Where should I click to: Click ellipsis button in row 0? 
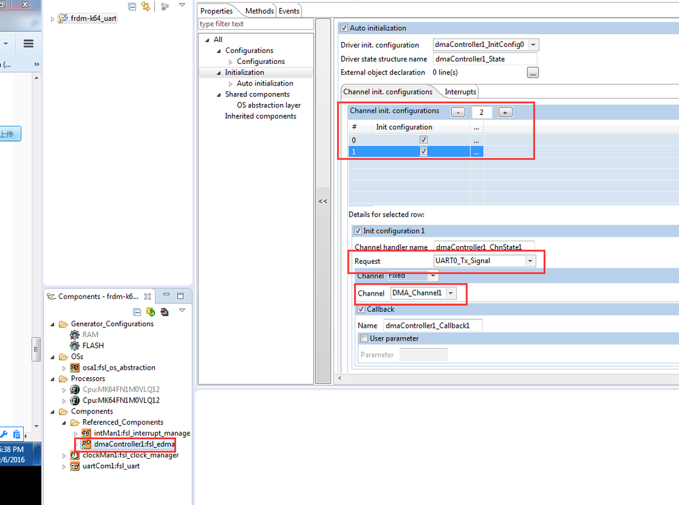click(x=476, y=140)
